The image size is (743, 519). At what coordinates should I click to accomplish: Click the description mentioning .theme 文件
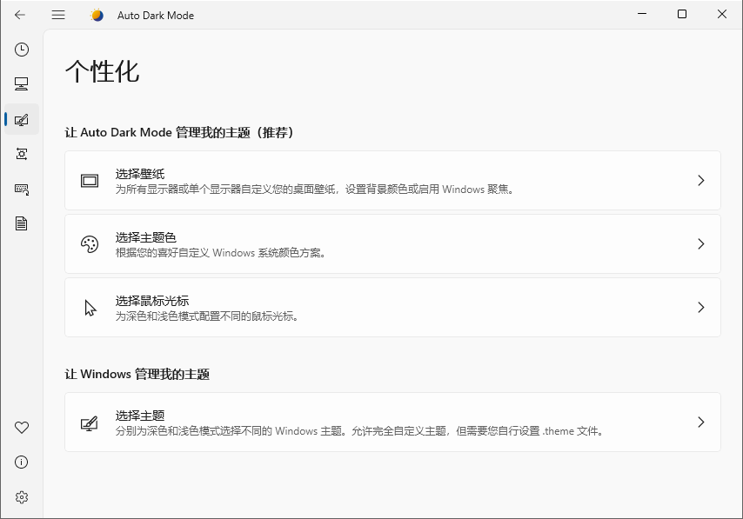coord(359,431)
